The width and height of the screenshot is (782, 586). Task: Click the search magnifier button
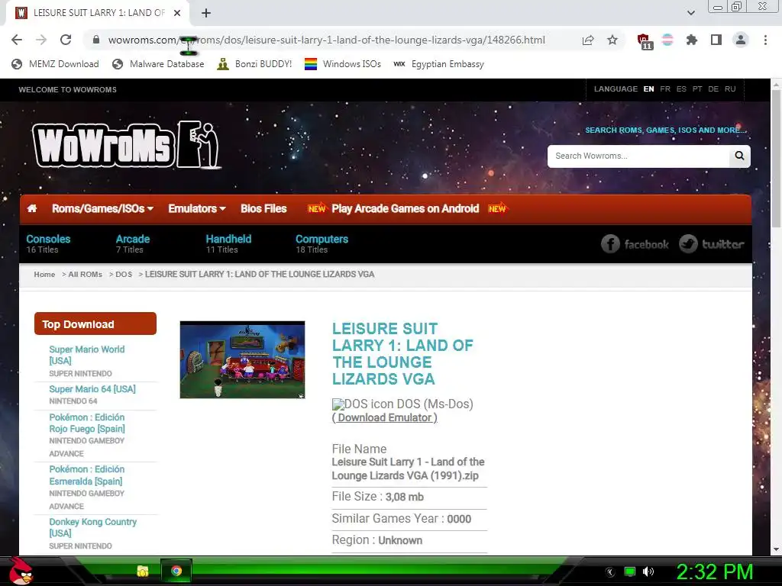(739, 156)
